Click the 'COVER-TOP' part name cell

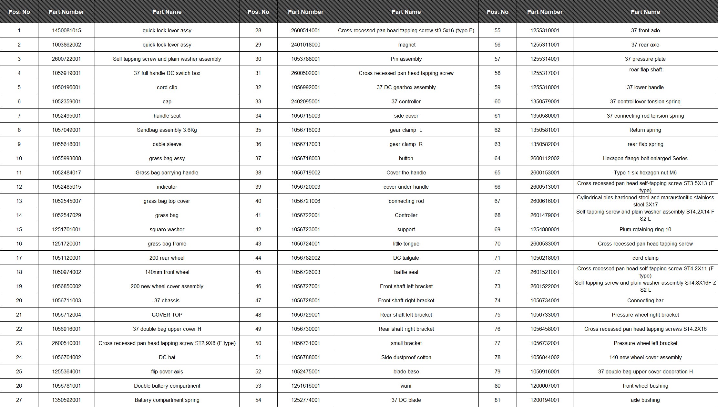167,315
